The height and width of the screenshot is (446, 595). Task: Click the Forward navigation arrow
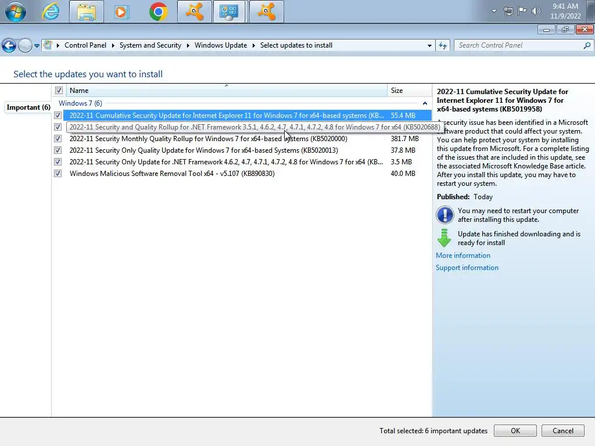(x=25, y=46)
